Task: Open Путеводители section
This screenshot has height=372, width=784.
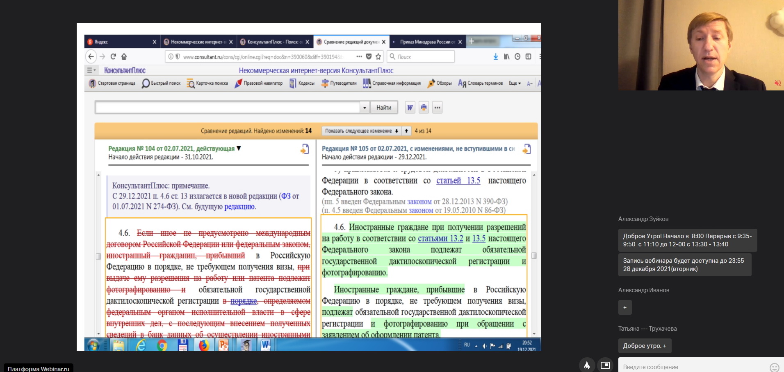Action: tap(339, 83)
